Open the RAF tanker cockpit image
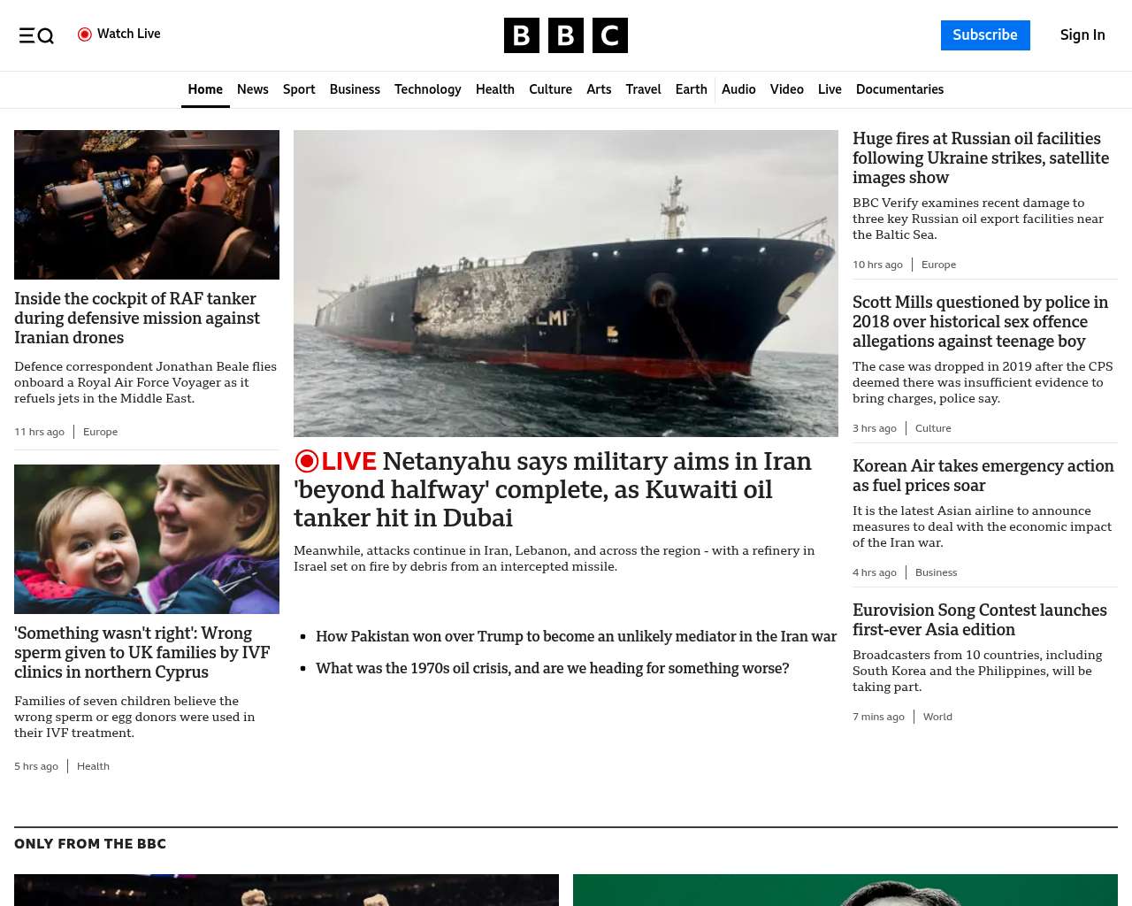The image size is (1132, 906). click(x=147, y=204)
